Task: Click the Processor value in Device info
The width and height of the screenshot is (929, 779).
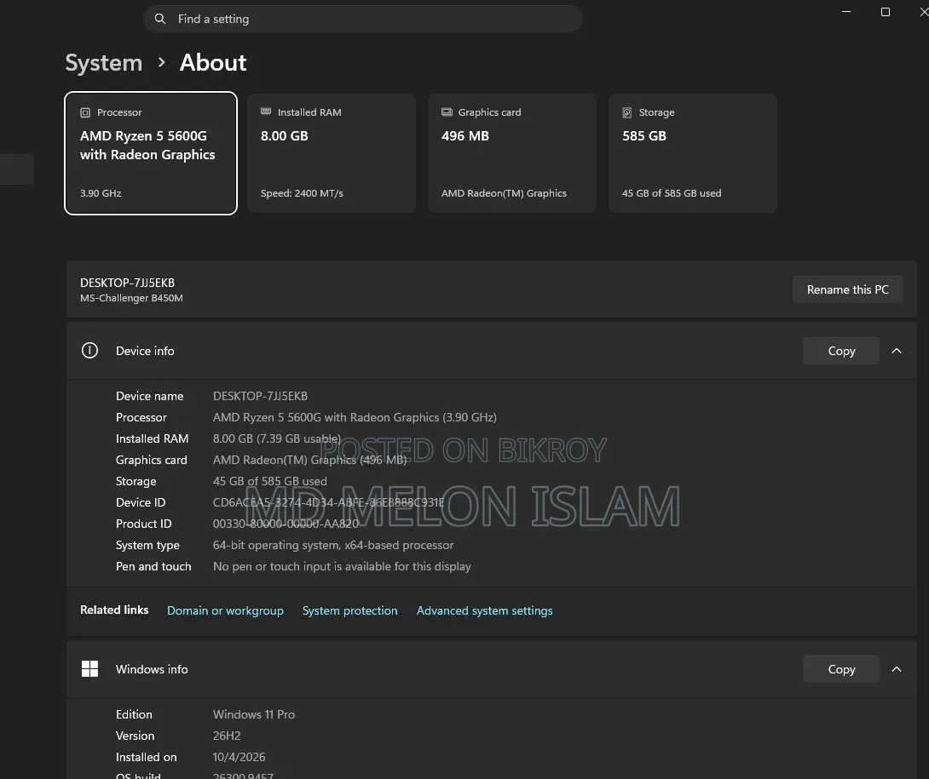Action: [355, 417]
